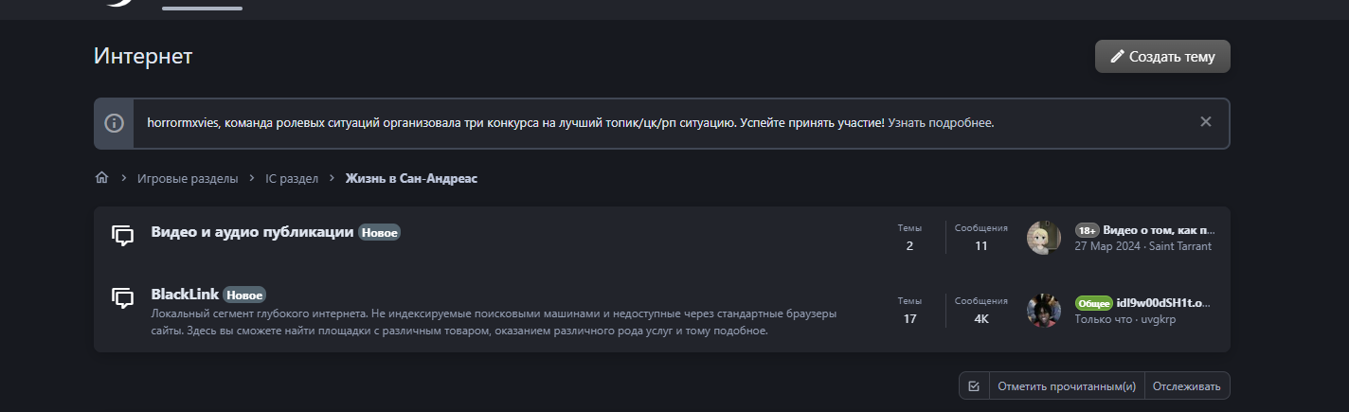Screen dimensions: 1349x412
Task: Dismiss the contest notice with the X
Action: tap(1205, 122)
